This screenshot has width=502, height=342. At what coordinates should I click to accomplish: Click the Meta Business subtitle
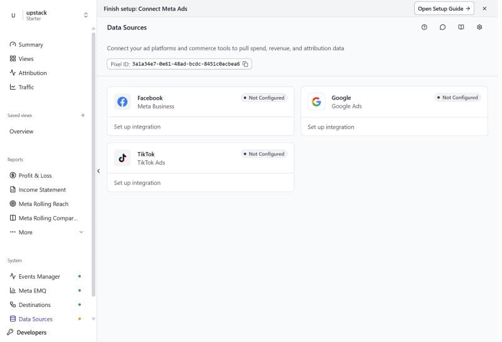pyautogui.click(x=156, y=106)
